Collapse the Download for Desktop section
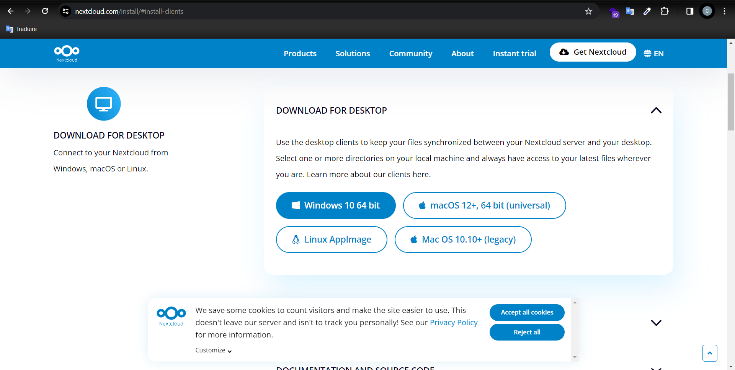 click(x=656, y=111)
